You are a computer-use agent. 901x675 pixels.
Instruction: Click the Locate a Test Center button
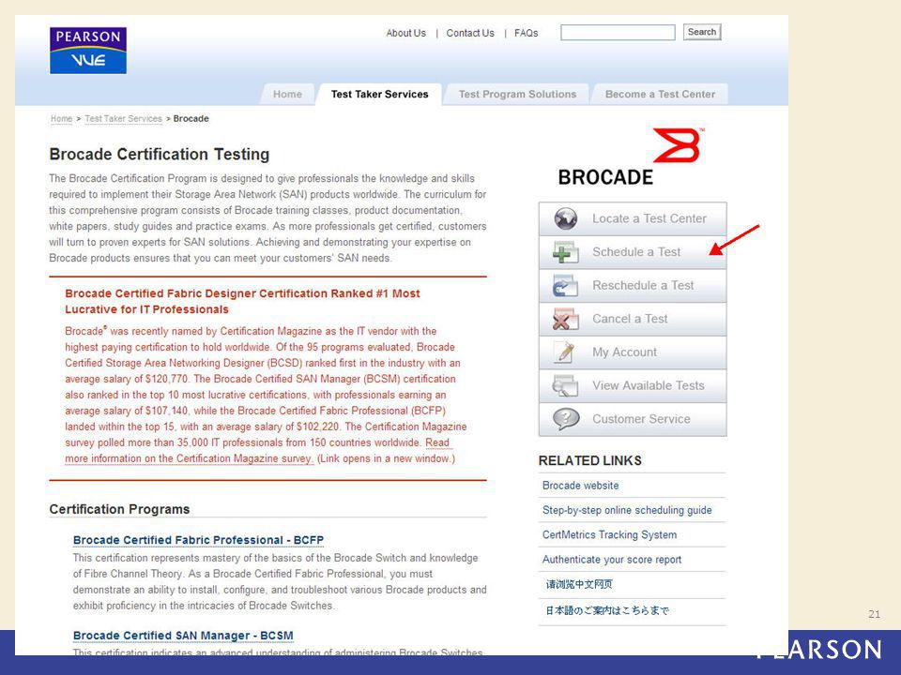click(633, 218)
